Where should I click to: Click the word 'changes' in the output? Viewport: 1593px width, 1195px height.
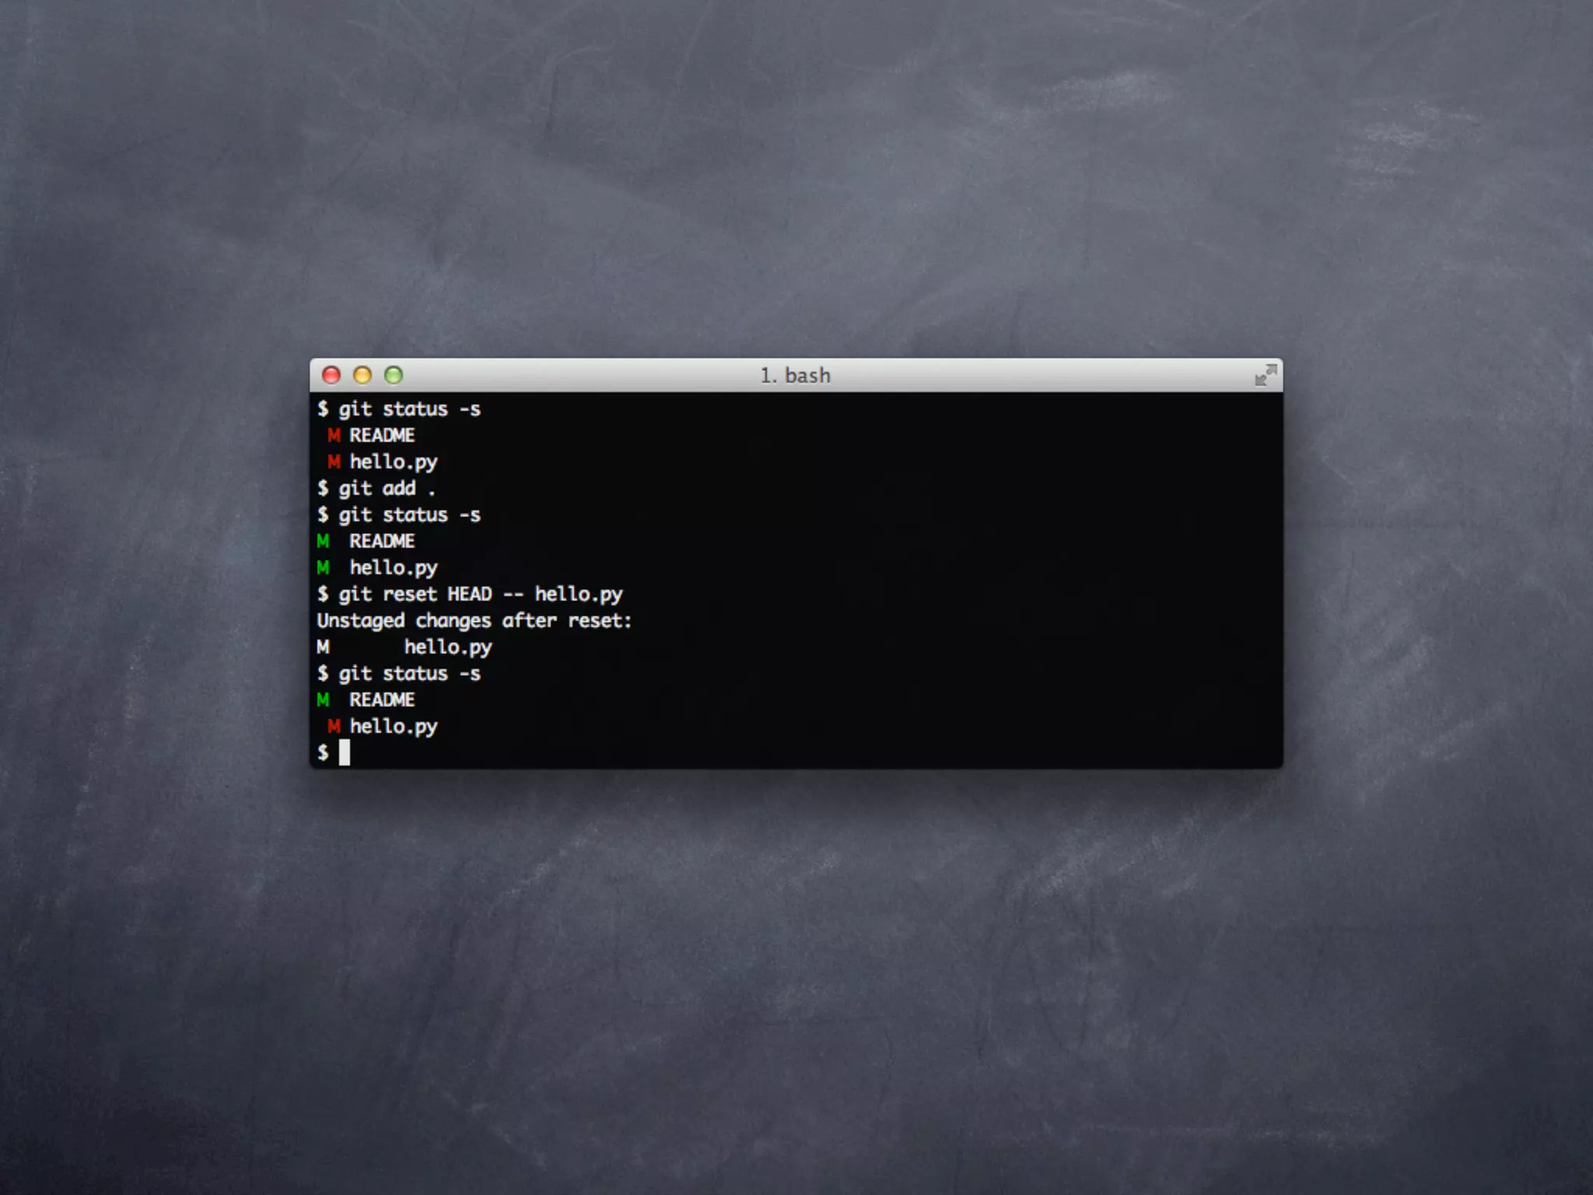point(453,621)
